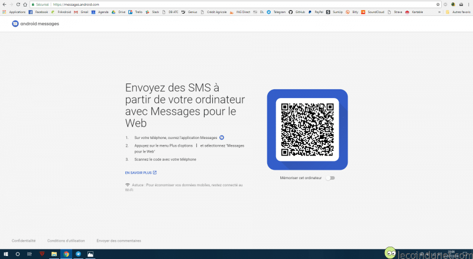Open the red shield app in taskbar
The image size is (473, 259).
(42, 254)
